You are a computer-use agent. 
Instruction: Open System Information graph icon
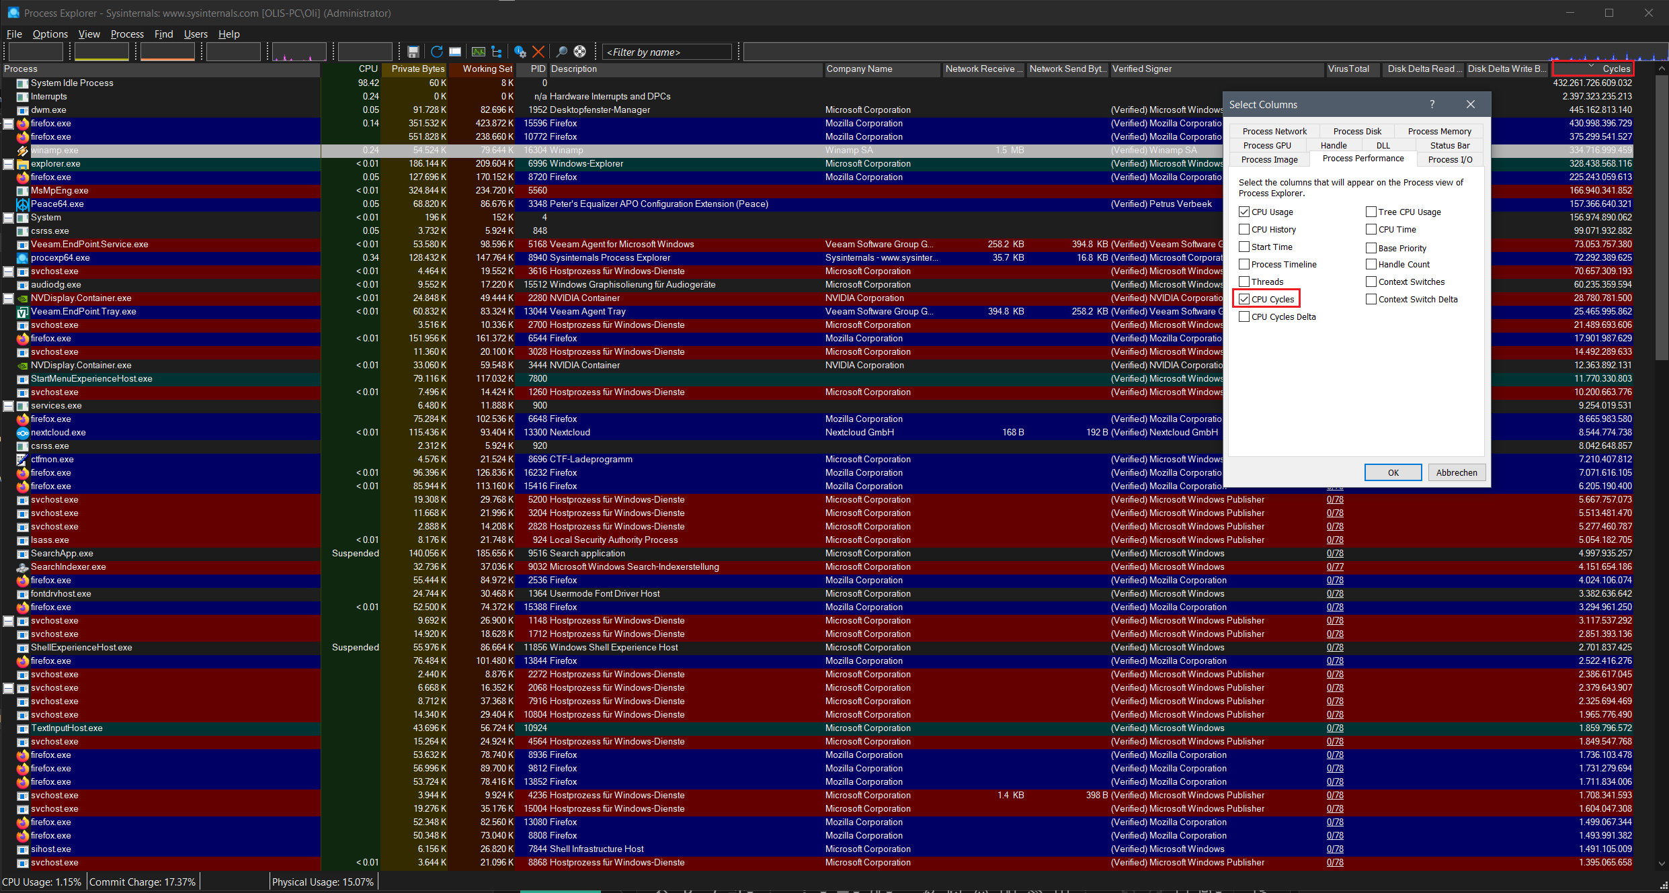(478, 52)
